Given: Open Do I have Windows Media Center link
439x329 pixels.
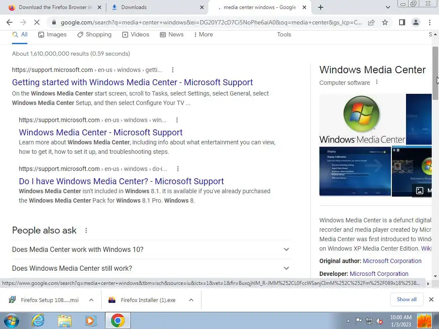Looking at the screenshot, I should click(x=121, y=181).
